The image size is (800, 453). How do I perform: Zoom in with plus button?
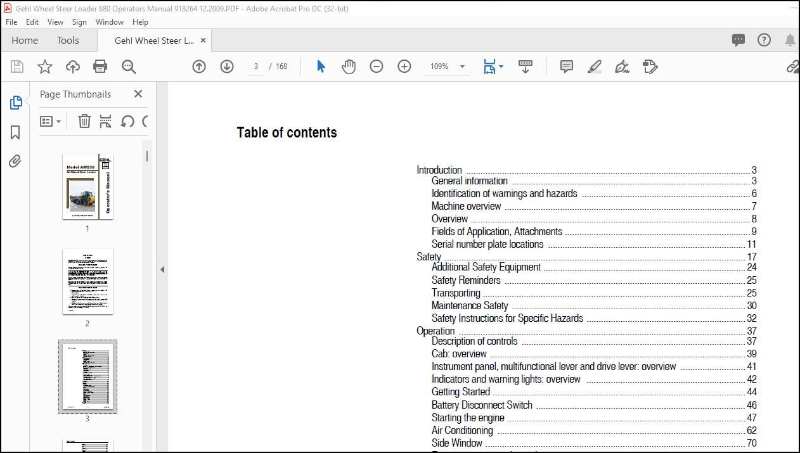tap(404, 67)
